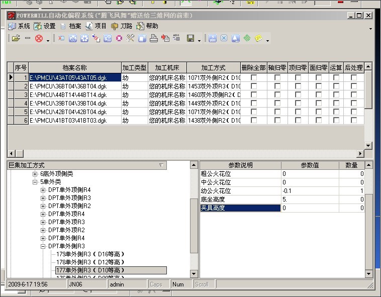Select E:\PMCU\42BT04\42BT04.dgk file row
The height and width of the screenshot is (297, 381).
point(75,112)
